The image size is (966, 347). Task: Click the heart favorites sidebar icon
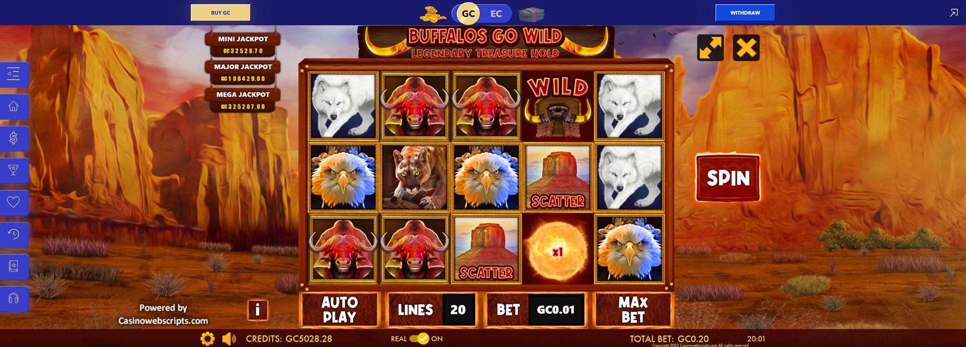pyautogui.click(x=14, y=202)
